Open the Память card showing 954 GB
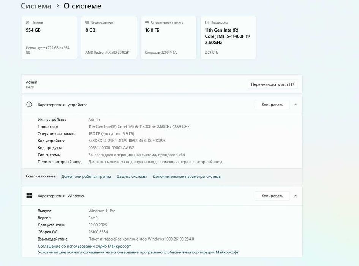 (49, 38)
